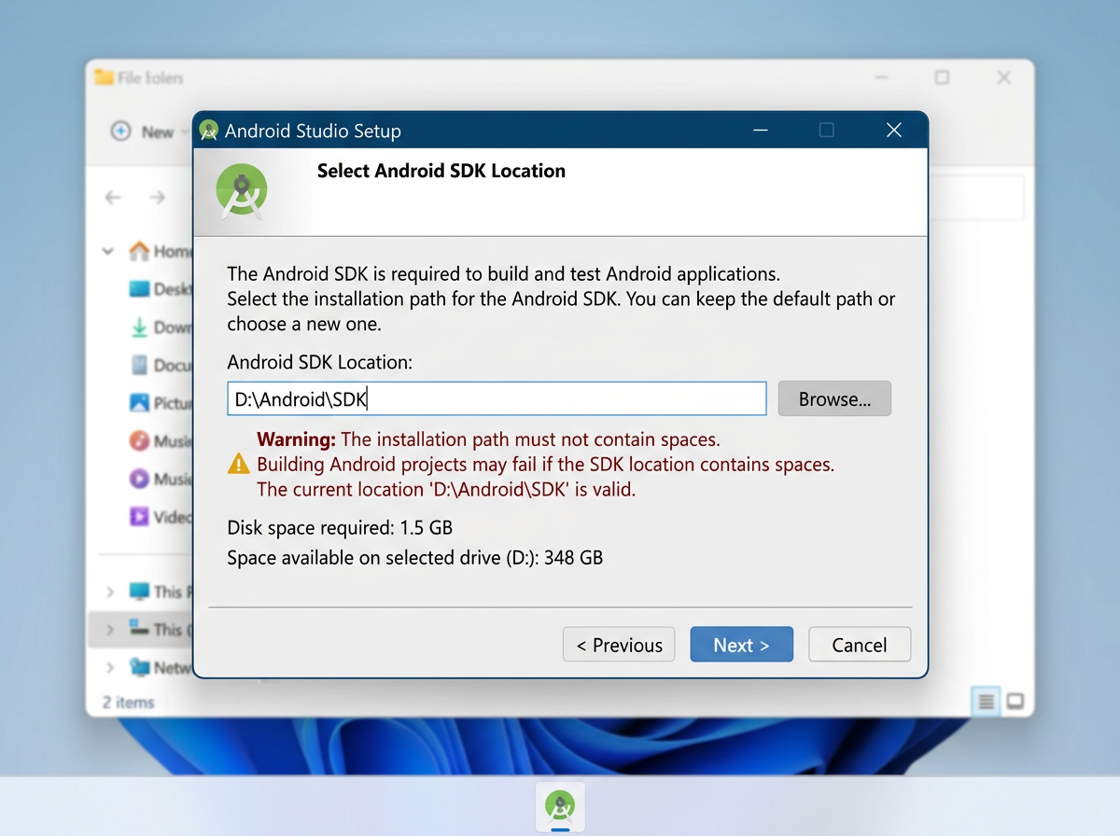Click the disabled maximize button of setup dialog
Viewport: 1120px width, 836px height.
point(826,131)
